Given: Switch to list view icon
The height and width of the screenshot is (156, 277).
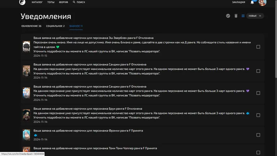Looking at the screenshot, I should point(243,16).
